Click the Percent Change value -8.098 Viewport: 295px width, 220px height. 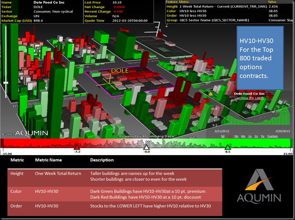(x=118, y=11)
